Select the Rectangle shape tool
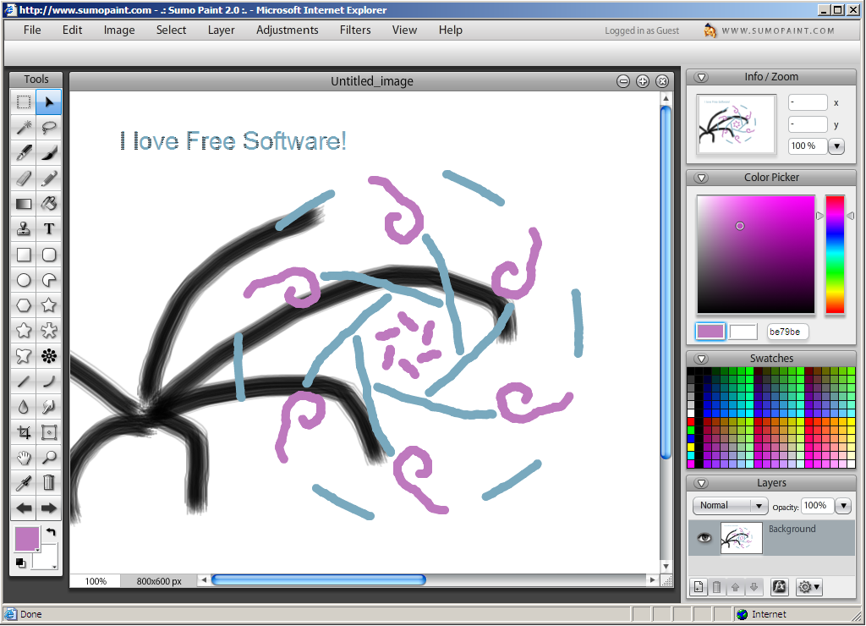 tap(23, 255)
